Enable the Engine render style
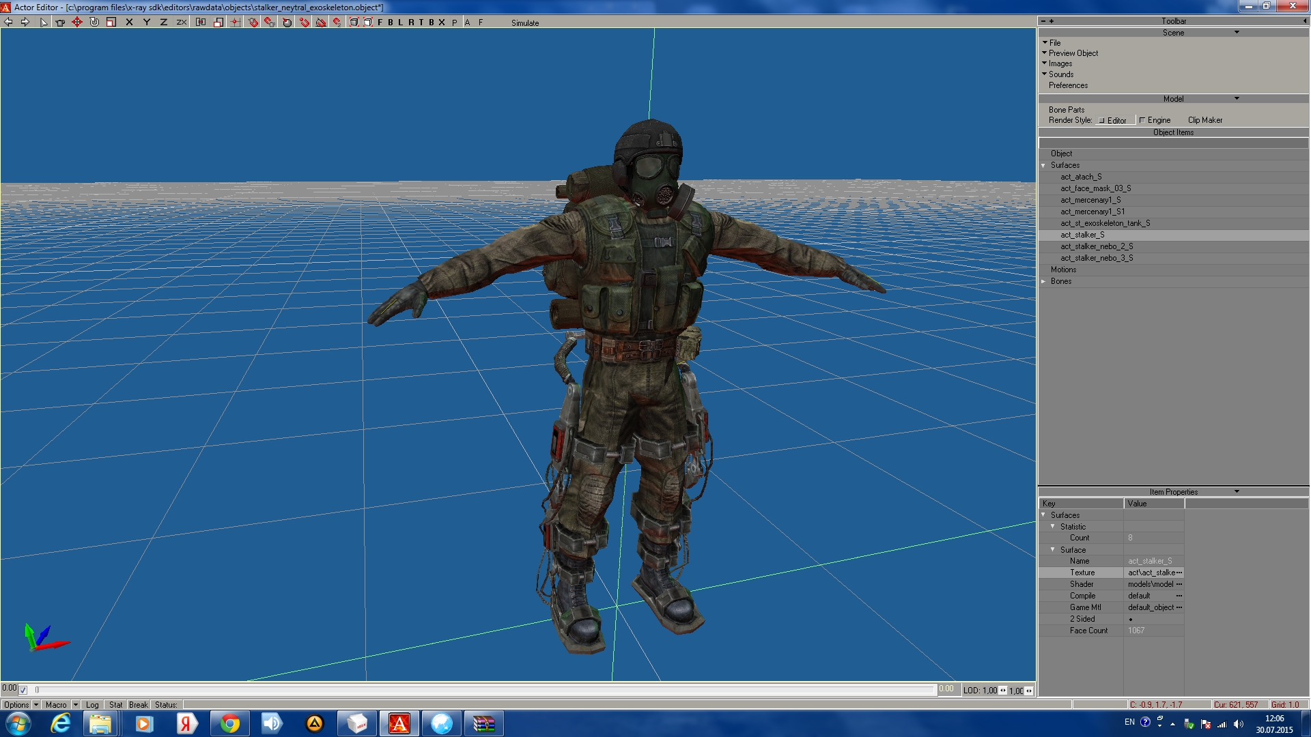 (1142, 121)
